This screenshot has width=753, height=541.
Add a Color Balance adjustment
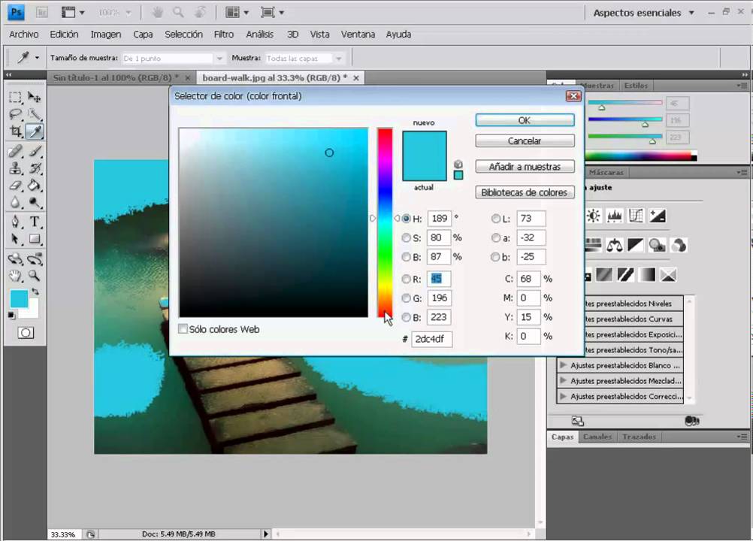point(614,245)
